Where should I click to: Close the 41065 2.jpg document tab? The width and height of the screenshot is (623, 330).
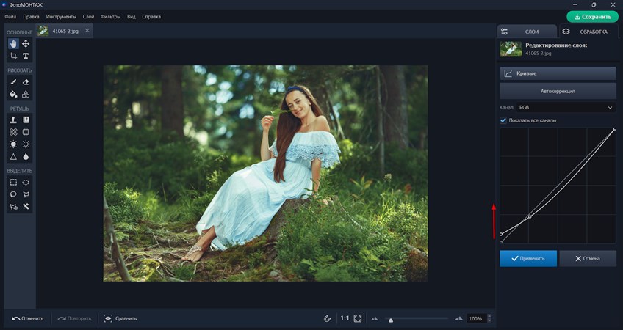(87, 30)
